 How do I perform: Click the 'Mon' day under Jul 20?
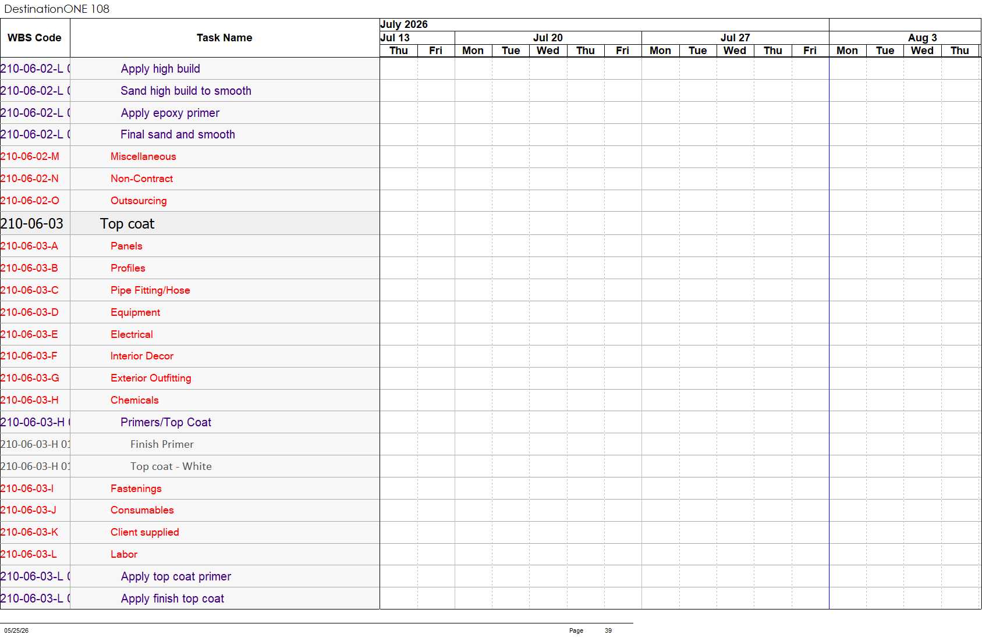coord(473,51)
